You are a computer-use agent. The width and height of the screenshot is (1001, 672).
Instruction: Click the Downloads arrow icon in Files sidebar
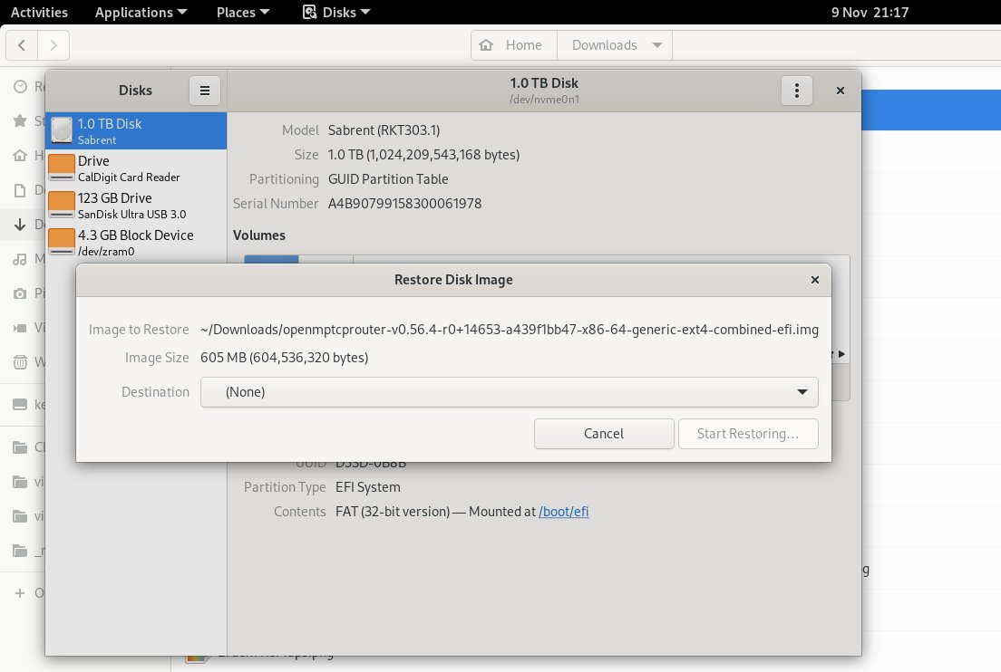(x=21, y=225)
